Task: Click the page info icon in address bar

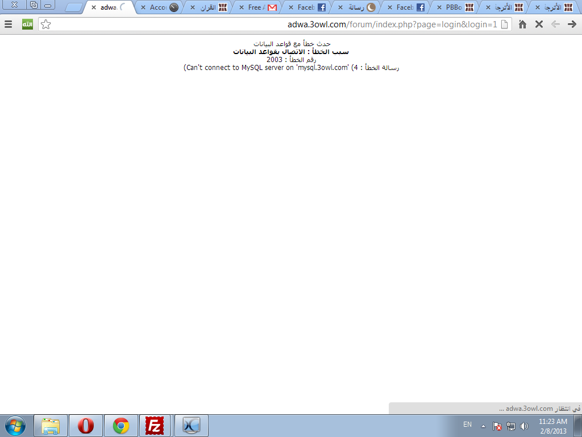Action: tap(505, 24)
